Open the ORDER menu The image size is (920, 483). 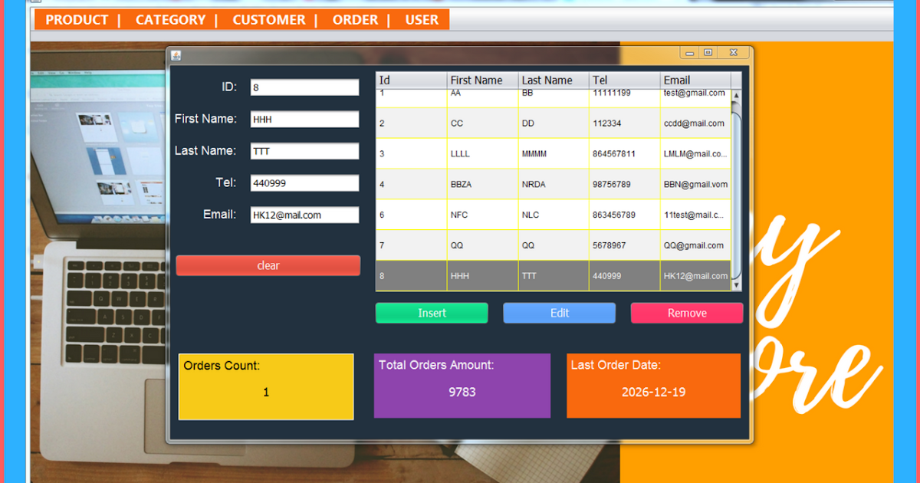[356, 20]
